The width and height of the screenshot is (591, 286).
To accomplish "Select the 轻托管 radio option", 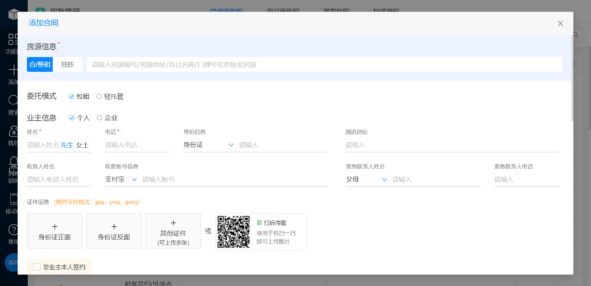I will click(110, 96).
